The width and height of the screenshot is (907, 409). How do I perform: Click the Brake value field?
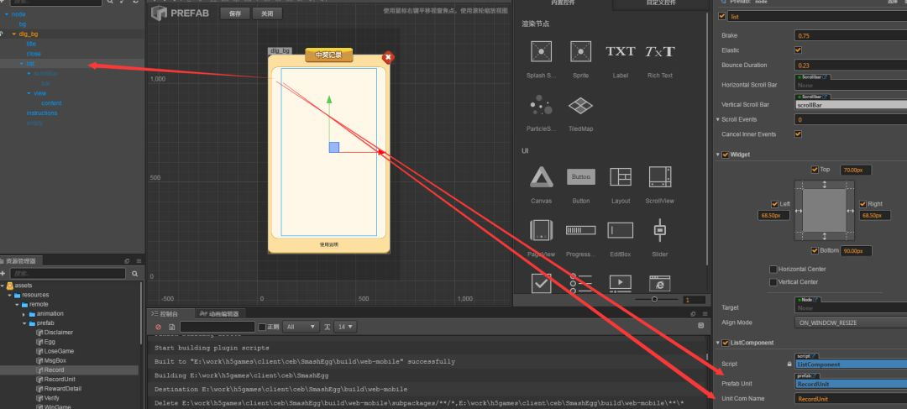coord(851,36)
